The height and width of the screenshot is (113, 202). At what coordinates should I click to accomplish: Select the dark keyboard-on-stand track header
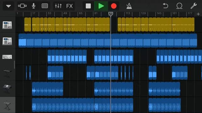(x=7, y=73)
